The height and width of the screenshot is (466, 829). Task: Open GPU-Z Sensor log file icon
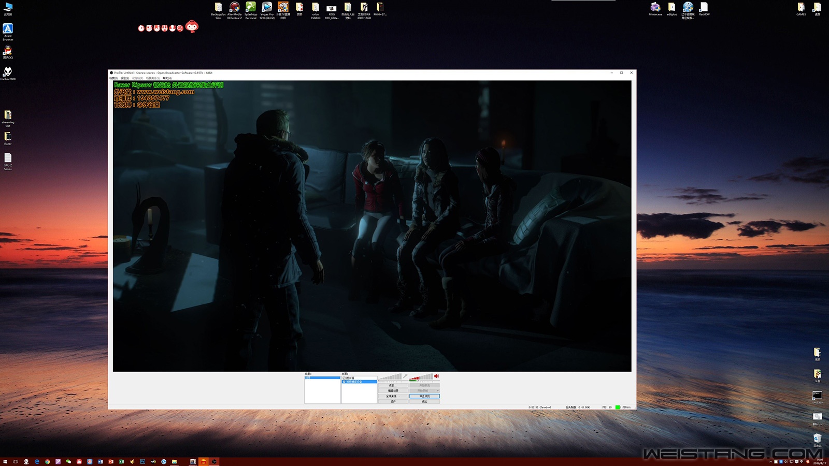[x=8, y=161]
